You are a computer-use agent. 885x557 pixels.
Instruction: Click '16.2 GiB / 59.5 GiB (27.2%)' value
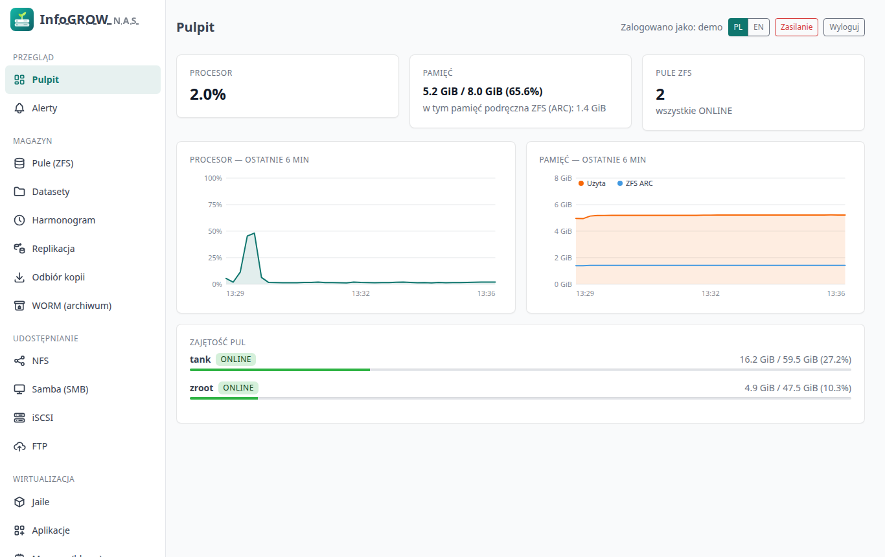point(796,359)
